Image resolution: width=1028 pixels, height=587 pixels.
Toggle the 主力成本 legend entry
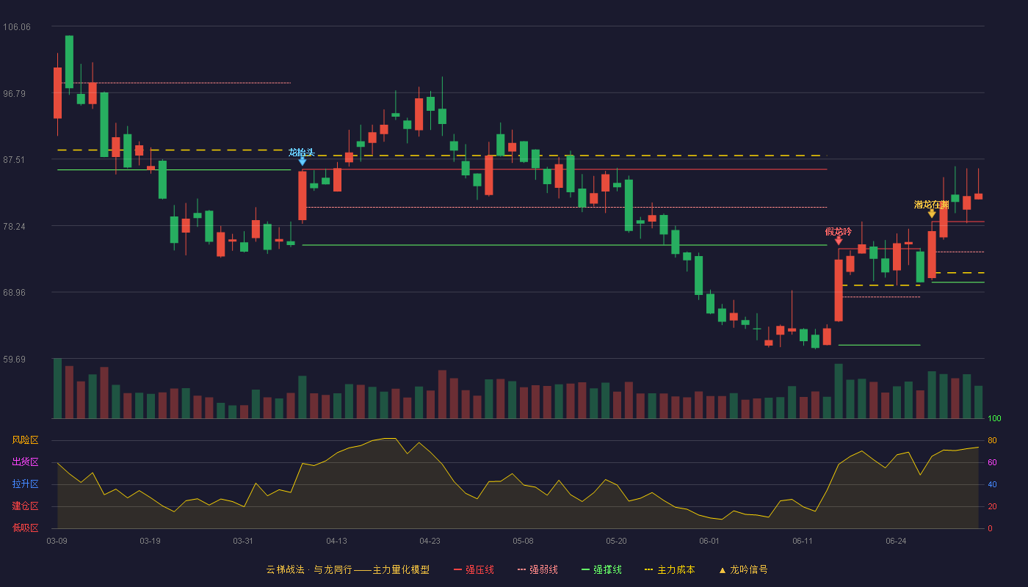click(x=670, y=569)
